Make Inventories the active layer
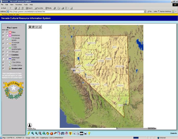Image resolution: width=178 pixels, height=139 pixels. pos(7,35)
